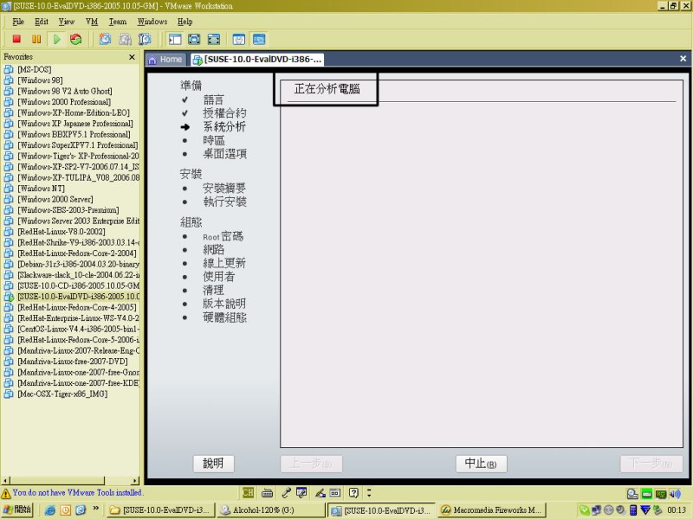
Task: Select [MS-DOS] in Favorites
Action: [x=35, y=69]
